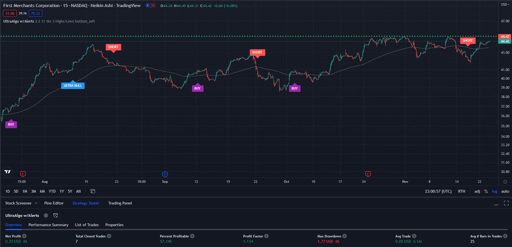Toggle adj adjusted-data option
Screen dimensions: 512x247
pos(477,191)
